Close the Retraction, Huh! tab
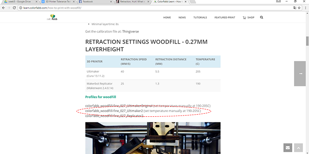 [148, 2]
